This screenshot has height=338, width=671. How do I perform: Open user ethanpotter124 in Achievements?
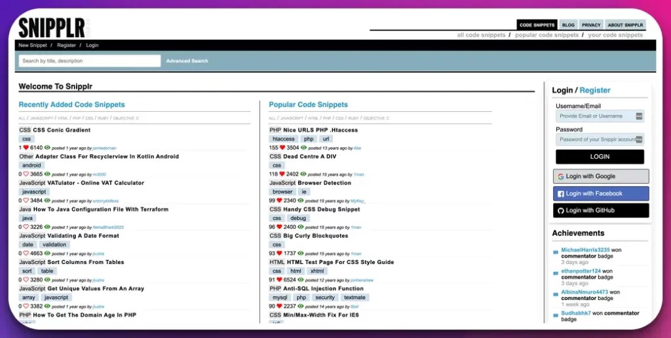581,271
